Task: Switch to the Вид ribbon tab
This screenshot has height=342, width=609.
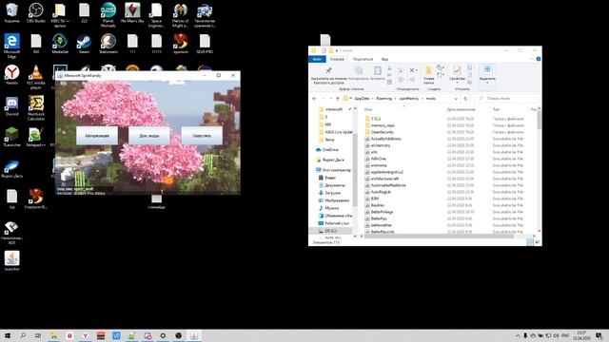Action: 384,59
